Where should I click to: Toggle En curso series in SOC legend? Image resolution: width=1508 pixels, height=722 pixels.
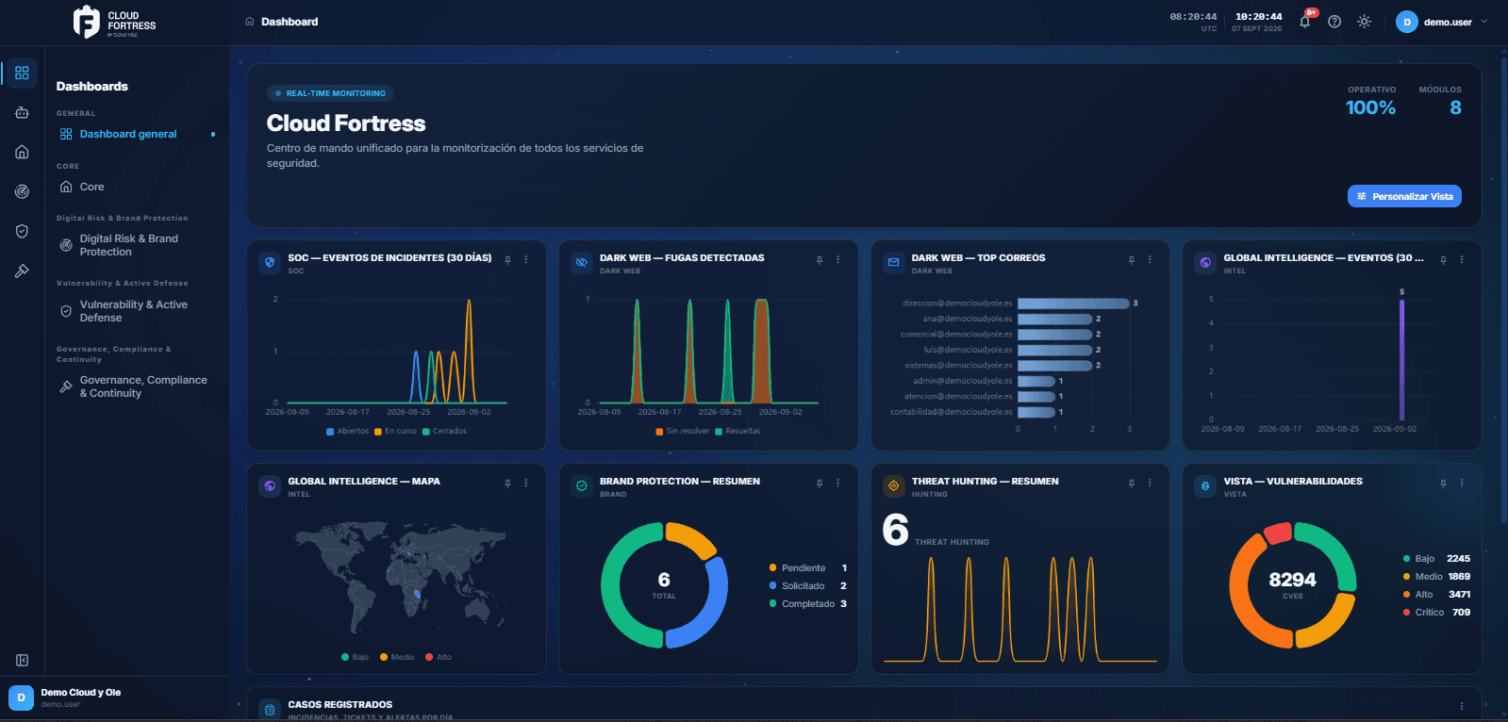pyautogui.click(x=395, y=432)
